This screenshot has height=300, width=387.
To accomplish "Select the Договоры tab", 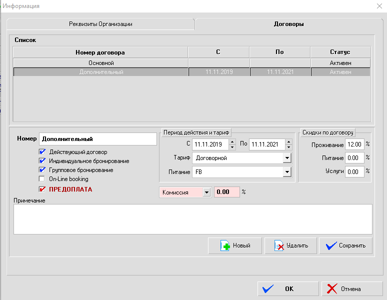I will (288, 24).
